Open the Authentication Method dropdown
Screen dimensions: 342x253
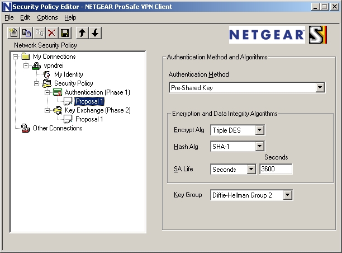(x=320, y=88)
